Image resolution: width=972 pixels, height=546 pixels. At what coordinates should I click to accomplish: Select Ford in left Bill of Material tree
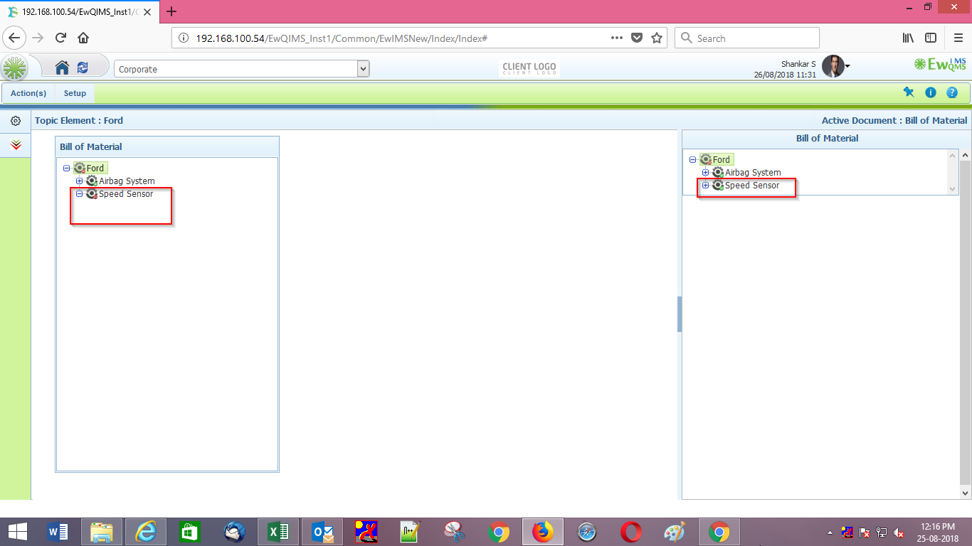95,168
